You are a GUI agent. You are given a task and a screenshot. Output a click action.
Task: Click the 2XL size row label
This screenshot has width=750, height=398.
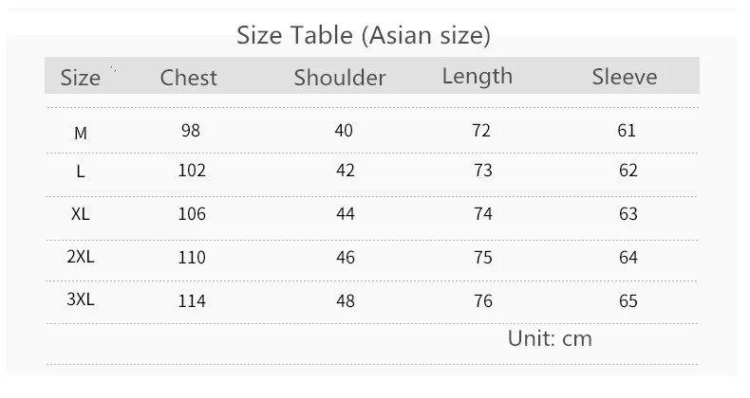81,258
